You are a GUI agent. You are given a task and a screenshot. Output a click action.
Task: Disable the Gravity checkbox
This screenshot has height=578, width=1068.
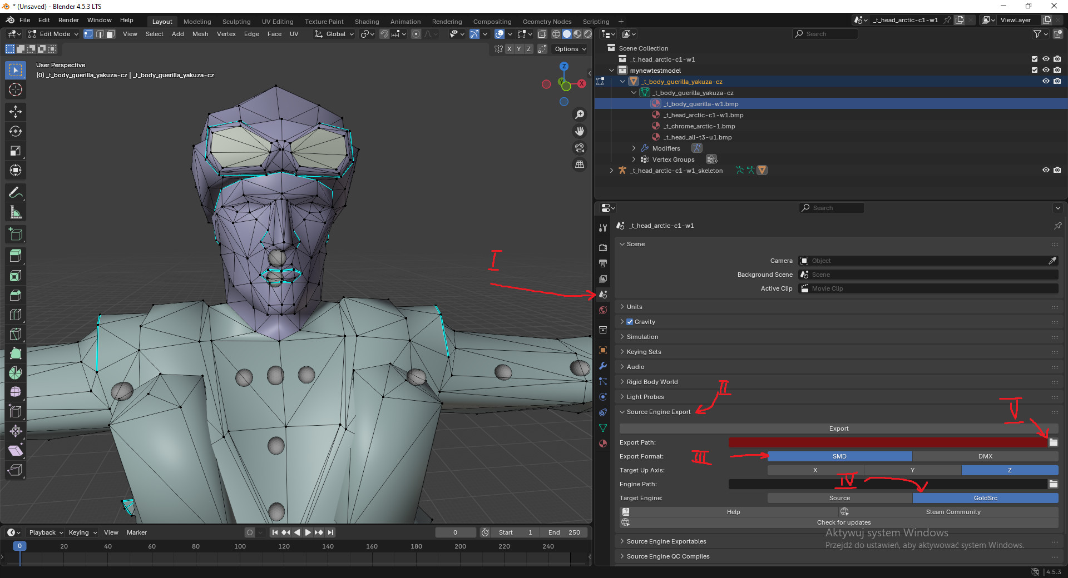coord(630,321)
